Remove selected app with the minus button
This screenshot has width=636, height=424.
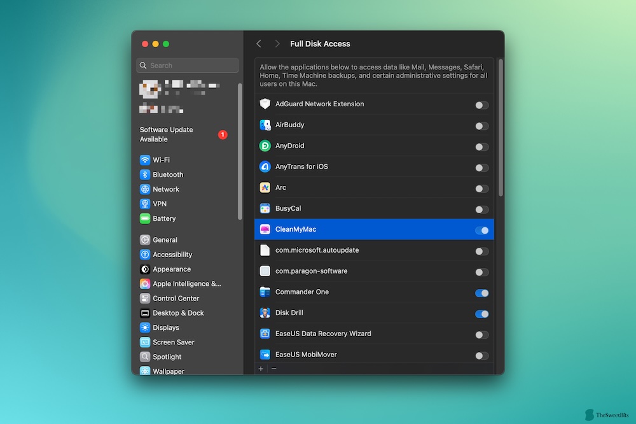coord(273,369)
